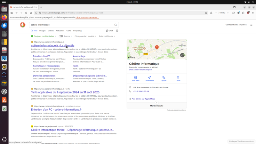Open the Date indifférente dropdown
This screenshot has width=256, height=144.
click(107, 36)
